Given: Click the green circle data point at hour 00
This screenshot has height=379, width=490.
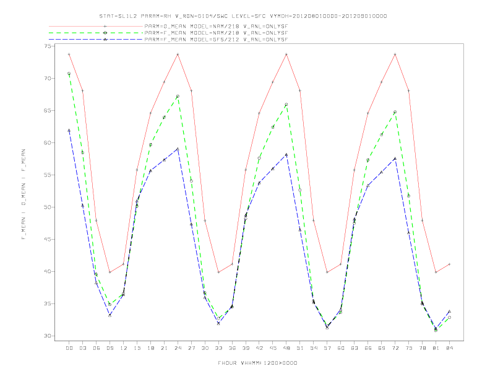Looking at the screenshot, I should coord(69,74).
